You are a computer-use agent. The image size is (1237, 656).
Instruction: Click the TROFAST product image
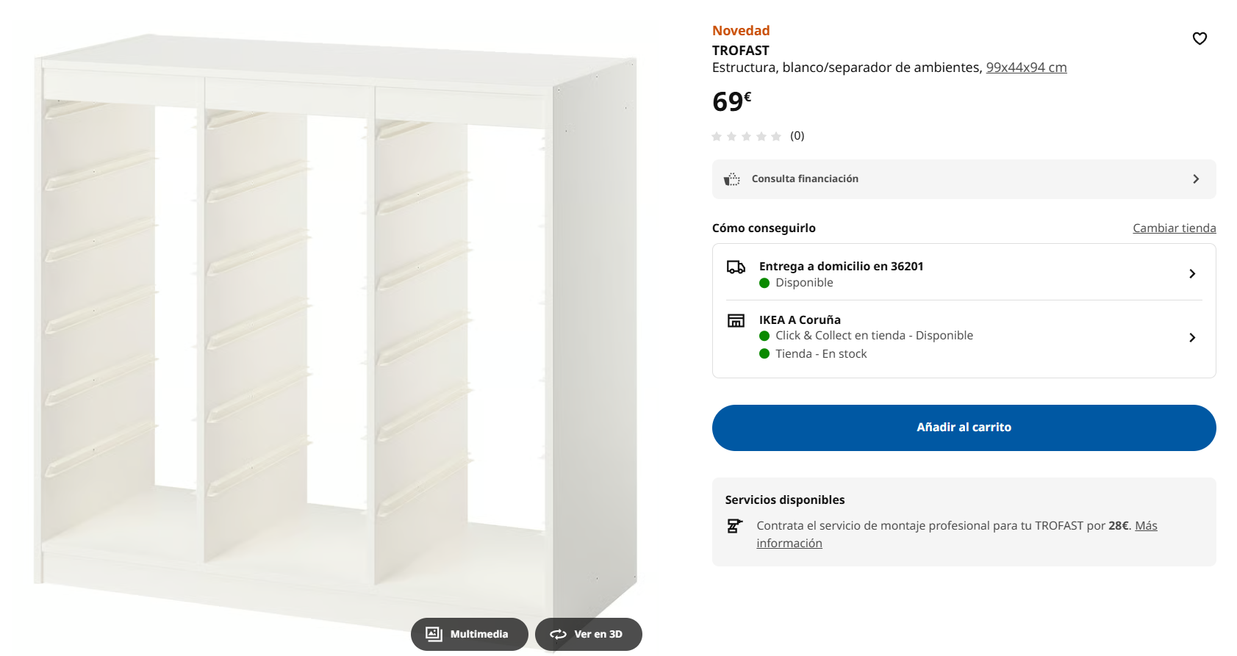[x=335, y=323]
